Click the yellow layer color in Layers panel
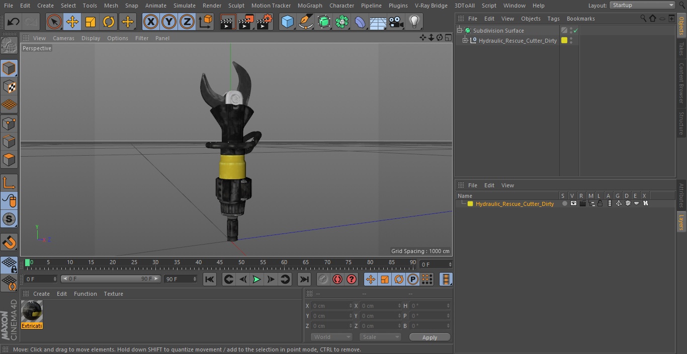This screenshot has height=354, width=687. pos(470,204)
